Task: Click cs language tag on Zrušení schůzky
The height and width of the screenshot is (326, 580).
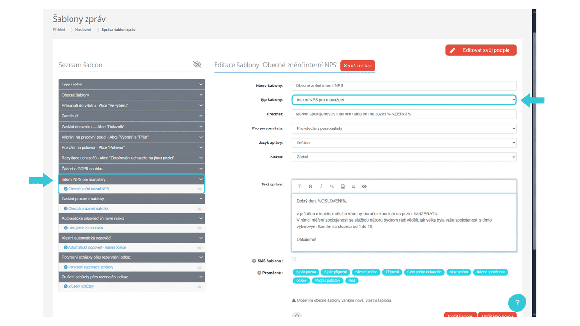Action: [199, 287]
